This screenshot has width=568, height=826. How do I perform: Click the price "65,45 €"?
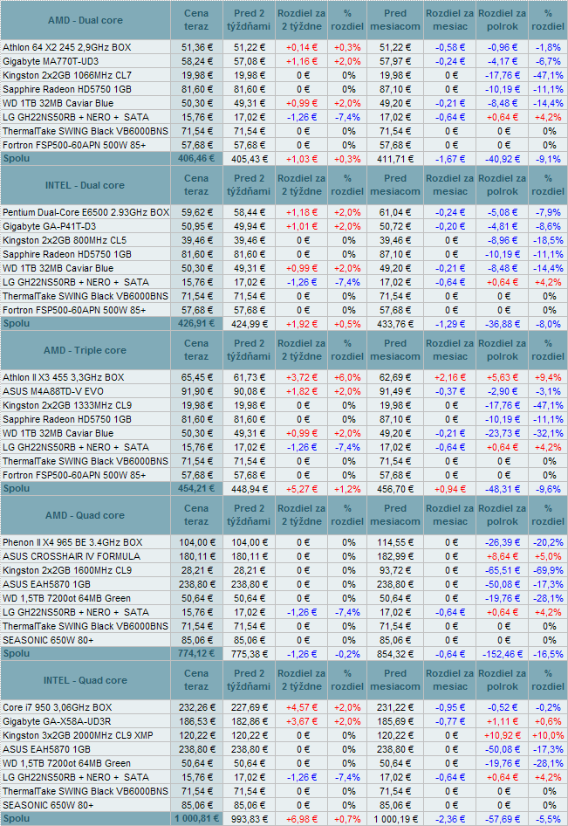coord(197,377)
